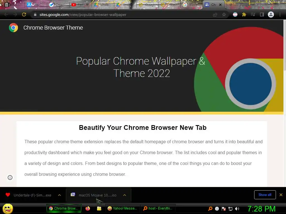Image resolution: width=286 pixels, height=214 pixels.
Task: Click Everything search tray icon
Action: (210, 209)
